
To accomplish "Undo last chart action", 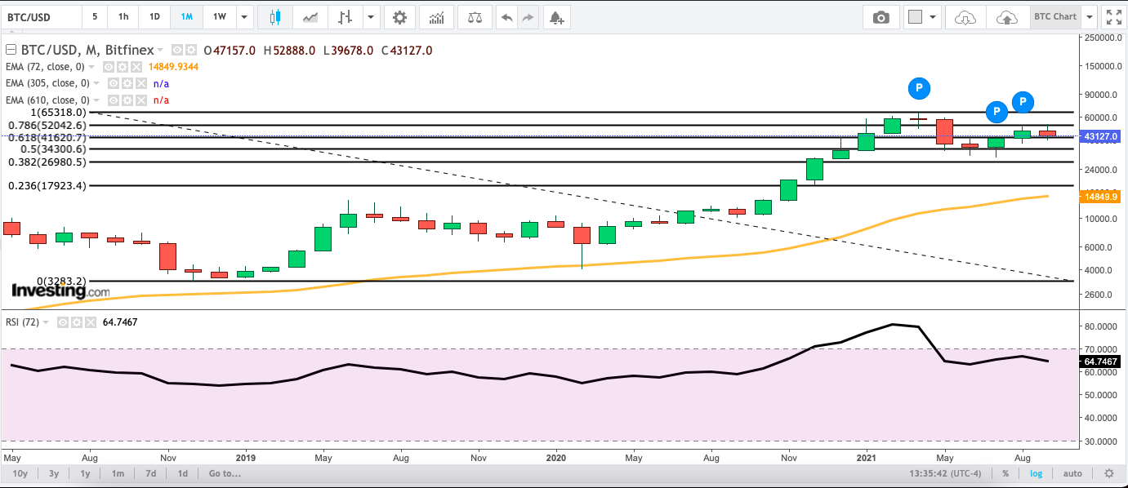I will tap(508, 16).
